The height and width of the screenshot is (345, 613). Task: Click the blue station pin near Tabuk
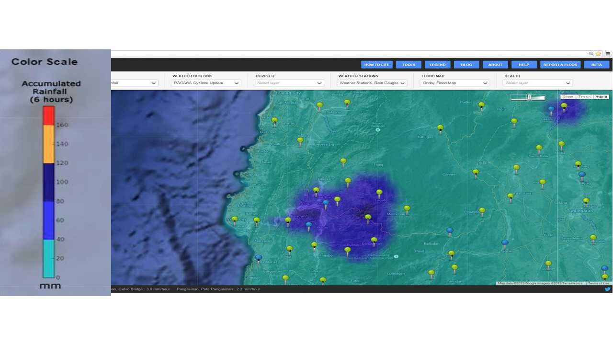505,243
